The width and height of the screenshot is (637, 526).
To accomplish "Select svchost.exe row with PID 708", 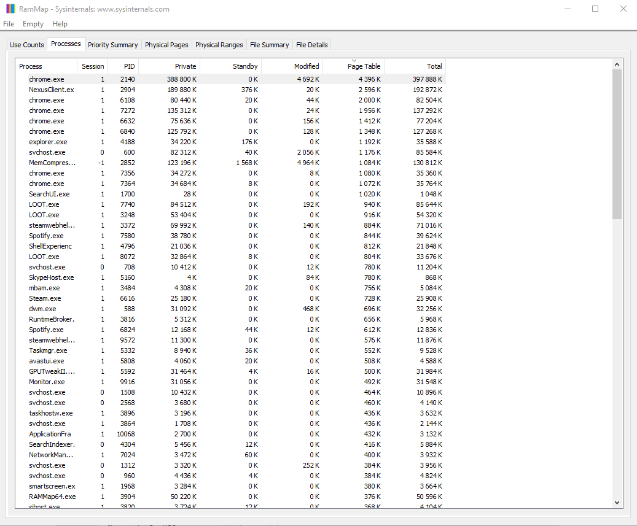I will coord(231,267).
